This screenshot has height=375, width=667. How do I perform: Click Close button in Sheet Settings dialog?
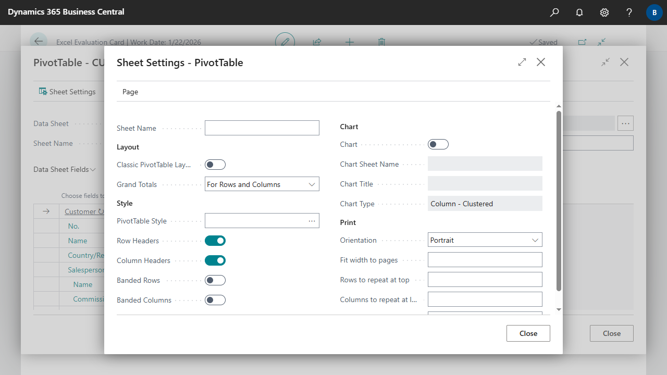[x=528, y=333]
